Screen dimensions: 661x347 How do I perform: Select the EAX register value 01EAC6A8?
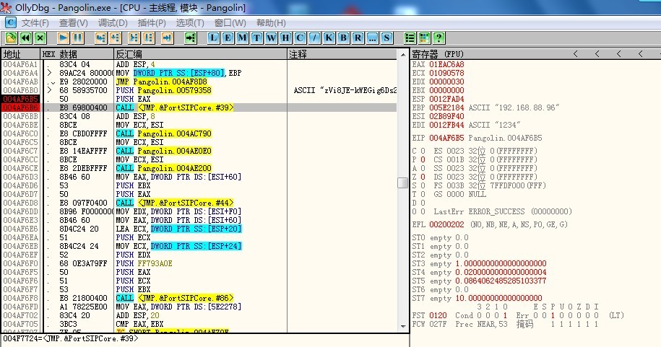coord(446,64)
